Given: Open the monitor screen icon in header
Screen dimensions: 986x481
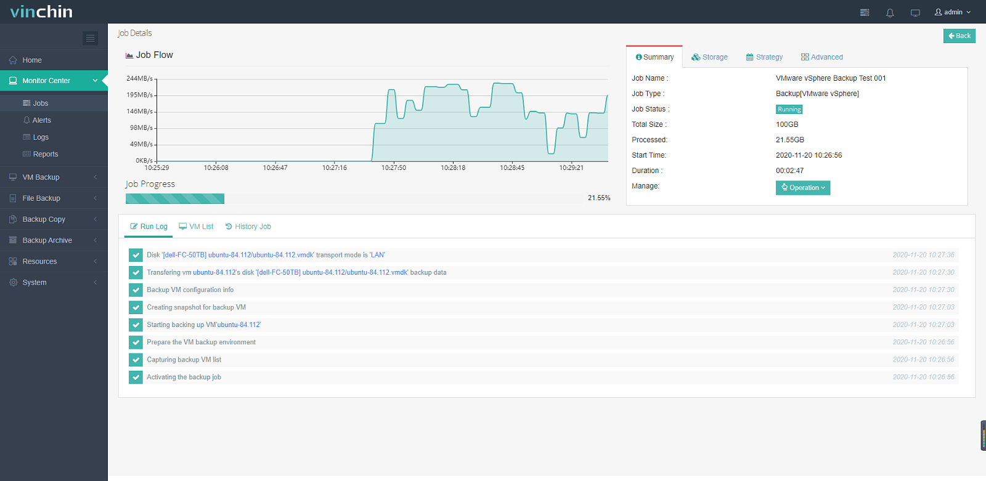Looking at the screenshot, I should [x=915, y=12].
